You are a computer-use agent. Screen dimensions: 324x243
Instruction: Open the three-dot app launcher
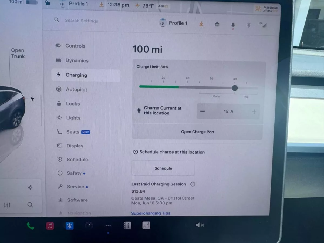(108, 226)
